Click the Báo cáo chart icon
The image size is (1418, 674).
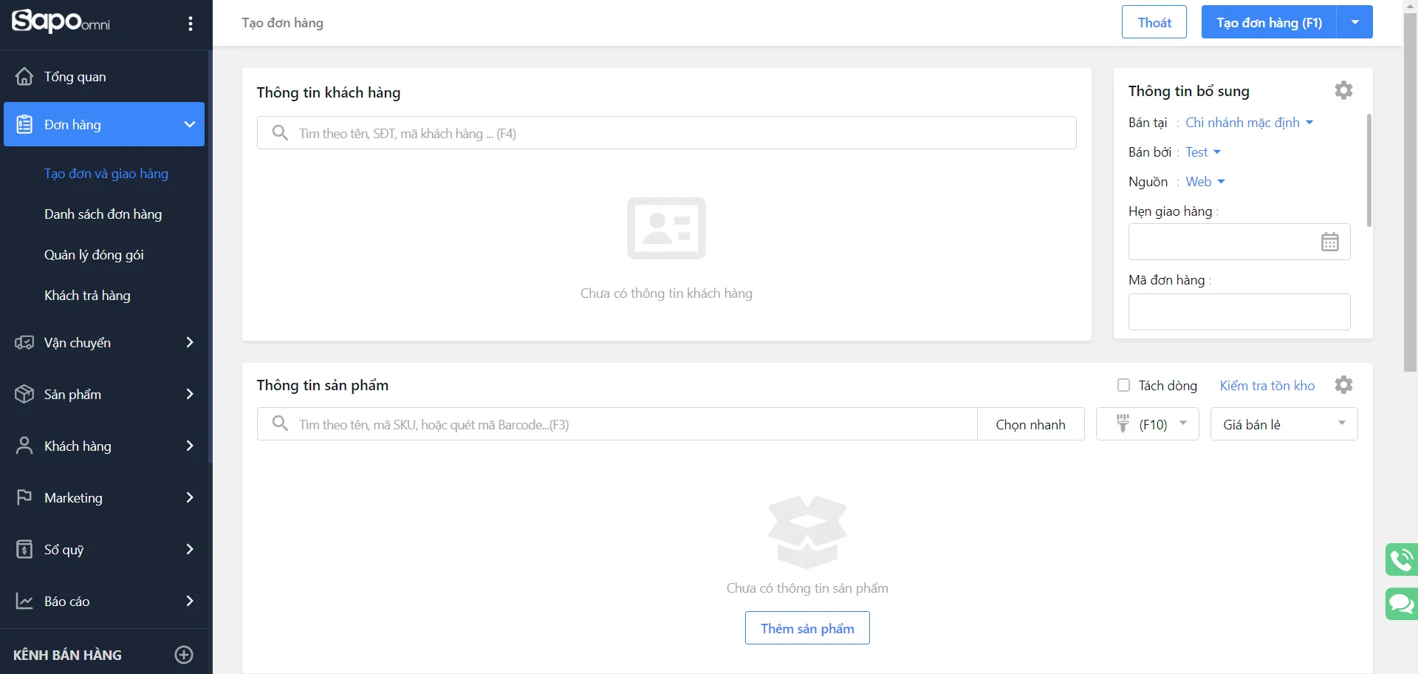24,601
